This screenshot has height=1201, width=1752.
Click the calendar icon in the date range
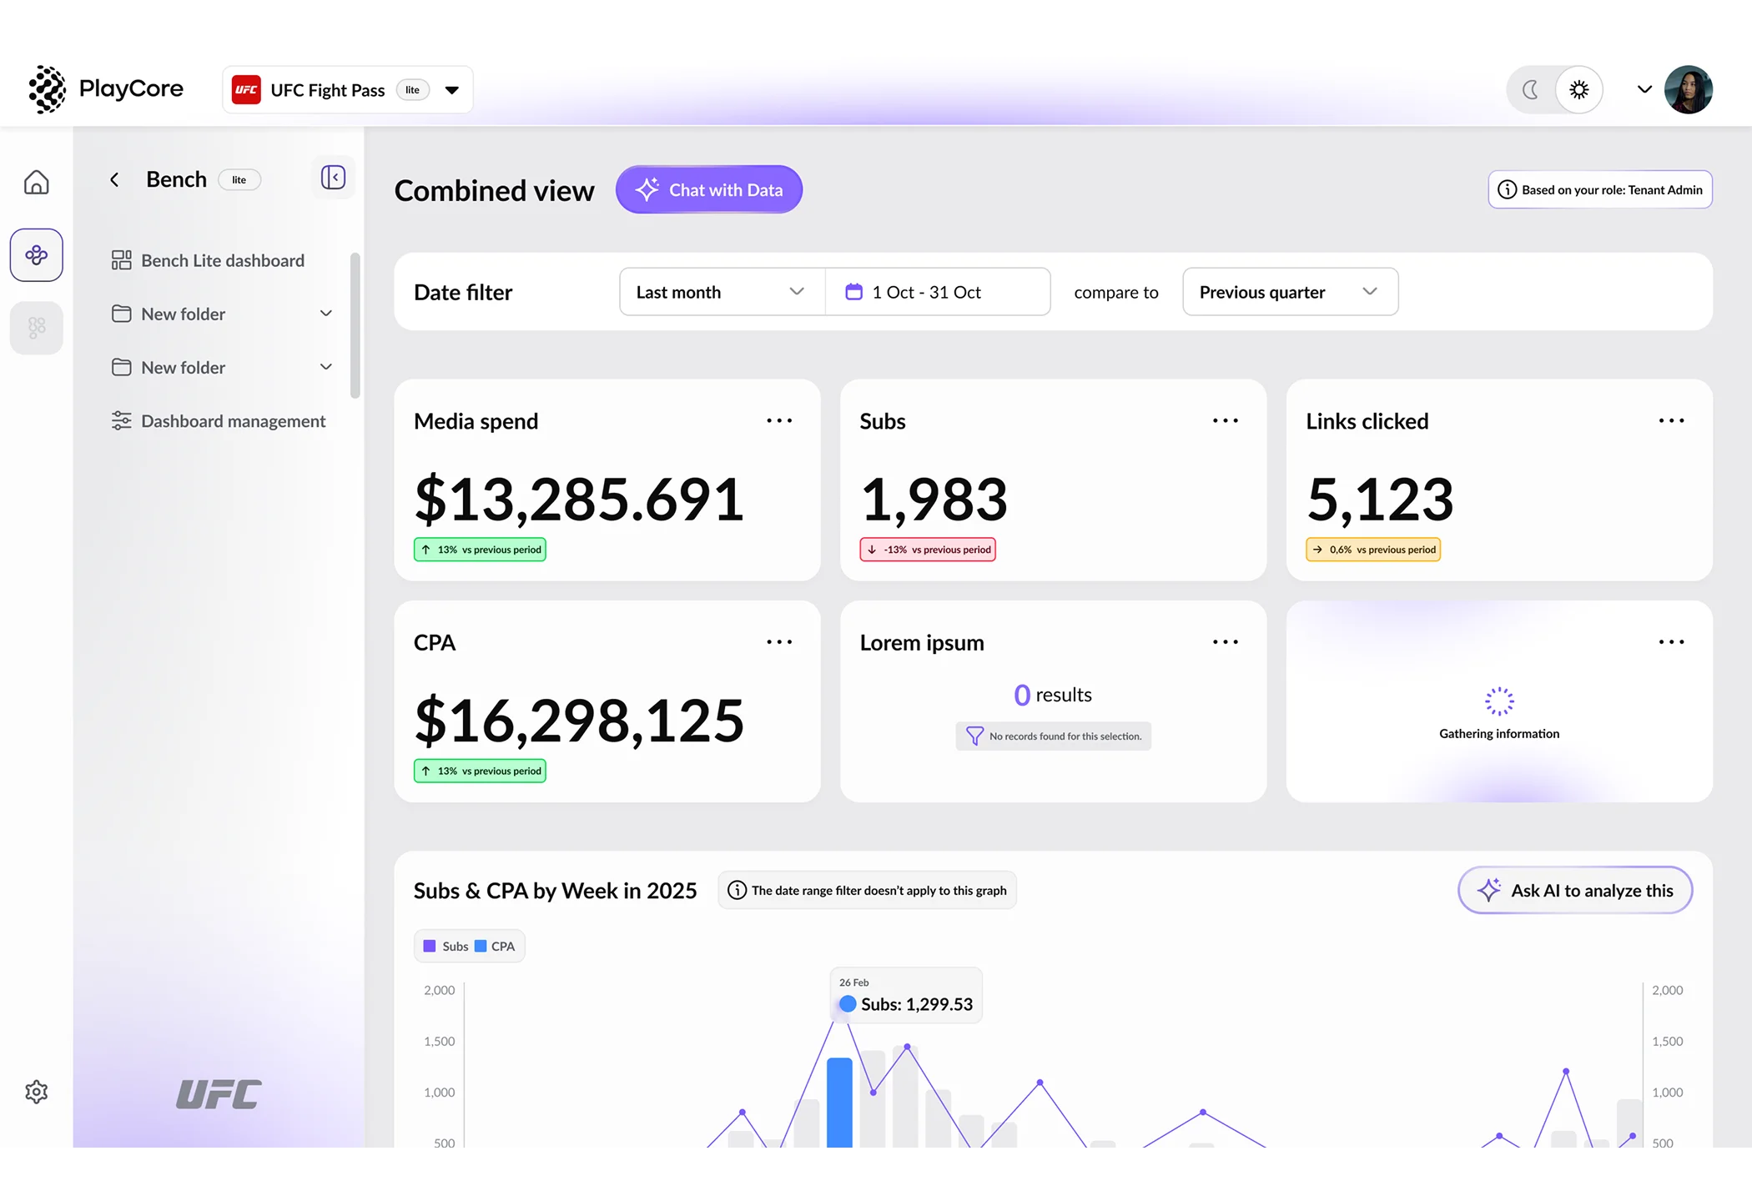[x=853, y=292]
